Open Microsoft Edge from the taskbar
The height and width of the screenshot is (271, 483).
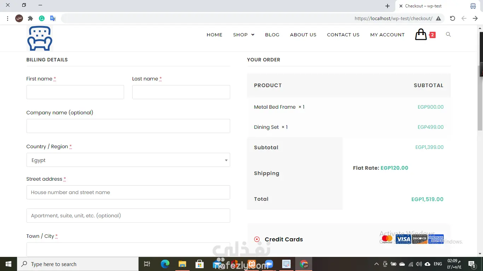point(165,264)
